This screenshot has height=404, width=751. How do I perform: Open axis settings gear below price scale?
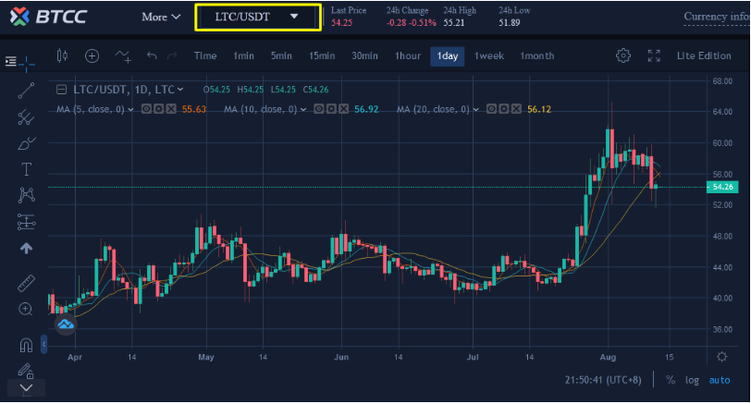click(x=721, y=357)
